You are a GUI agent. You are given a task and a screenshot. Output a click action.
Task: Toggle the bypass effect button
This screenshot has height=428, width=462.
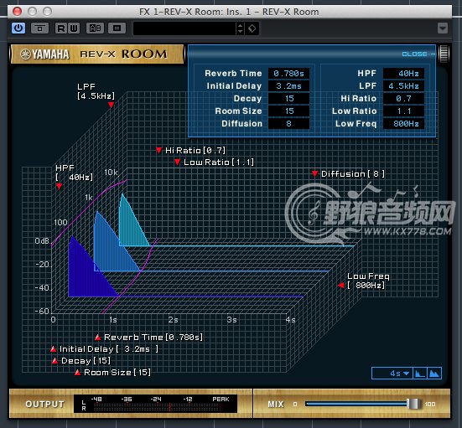(39, 28)
